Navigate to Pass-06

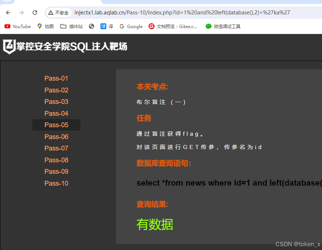pos(56,137)
